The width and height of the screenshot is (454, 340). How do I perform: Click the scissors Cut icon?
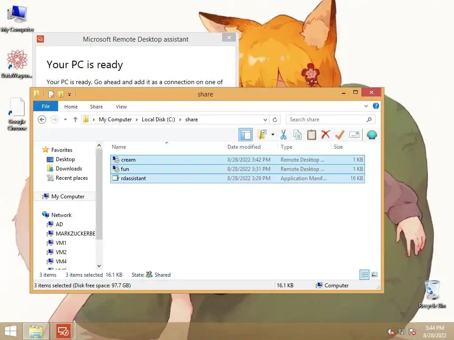tap(283, 135)
